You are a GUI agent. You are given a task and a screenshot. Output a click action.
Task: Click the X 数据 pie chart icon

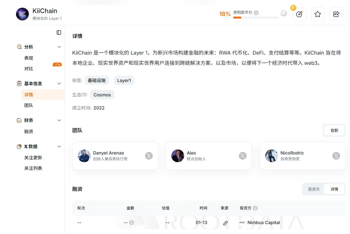point(19,147)
